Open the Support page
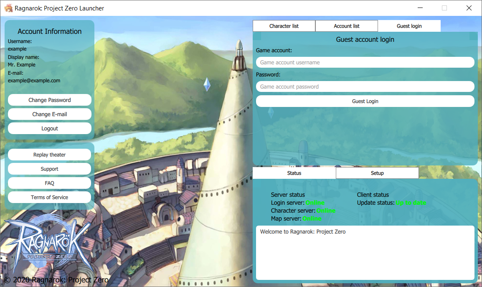 [x=49, y=169]
